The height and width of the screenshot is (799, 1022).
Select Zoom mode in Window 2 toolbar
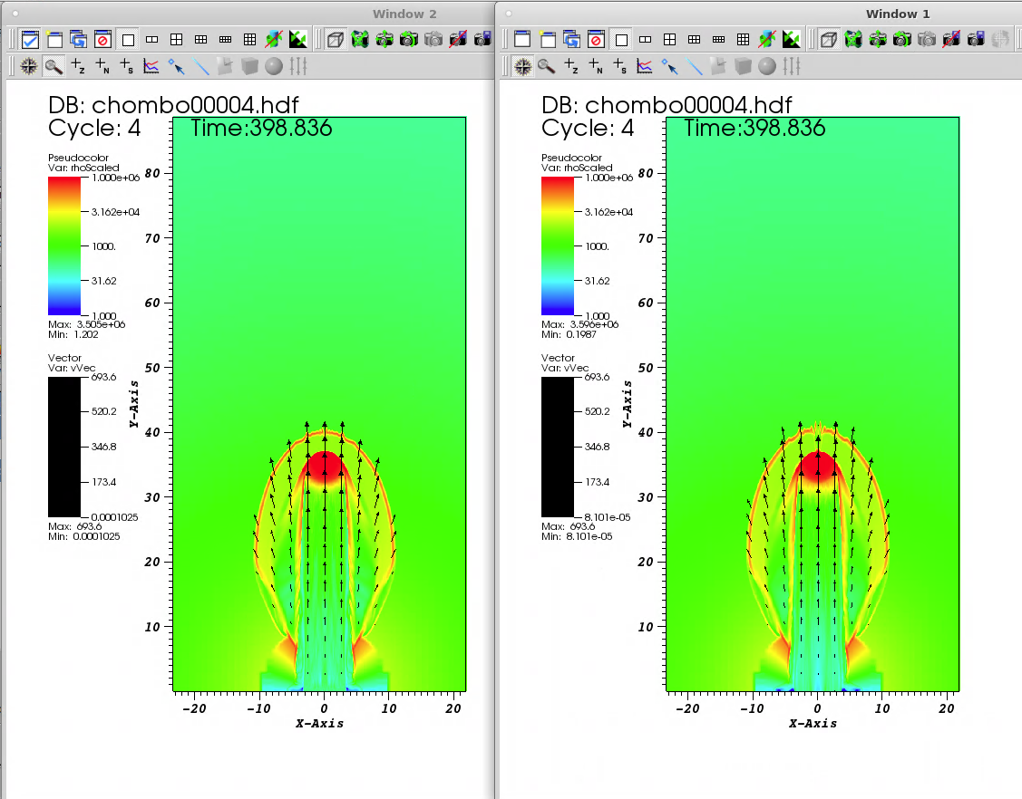point(54,66)
